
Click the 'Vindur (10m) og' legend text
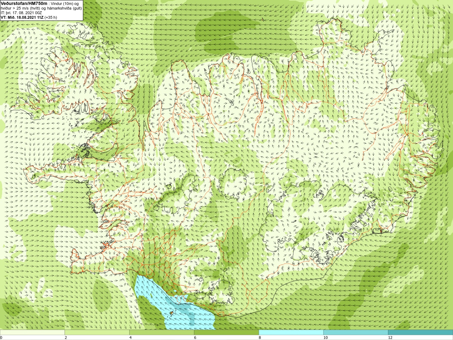(x=65, y=3)
